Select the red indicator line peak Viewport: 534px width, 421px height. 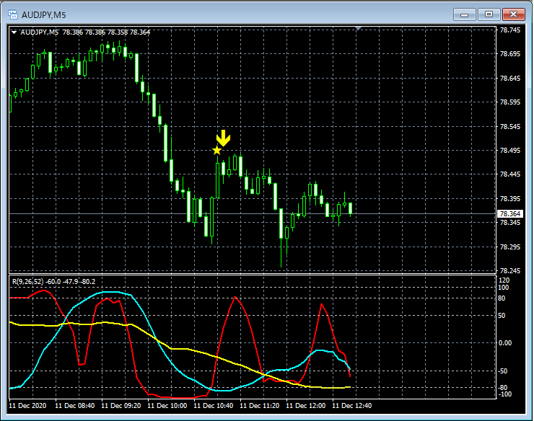click(x=235, y=297)
